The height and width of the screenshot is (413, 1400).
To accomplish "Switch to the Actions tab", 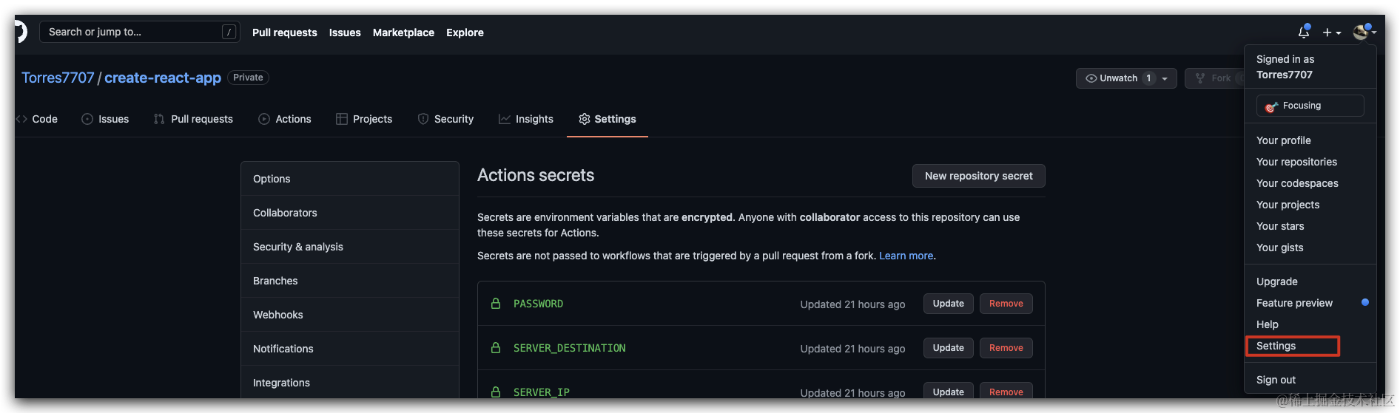I will pos(285,119).
